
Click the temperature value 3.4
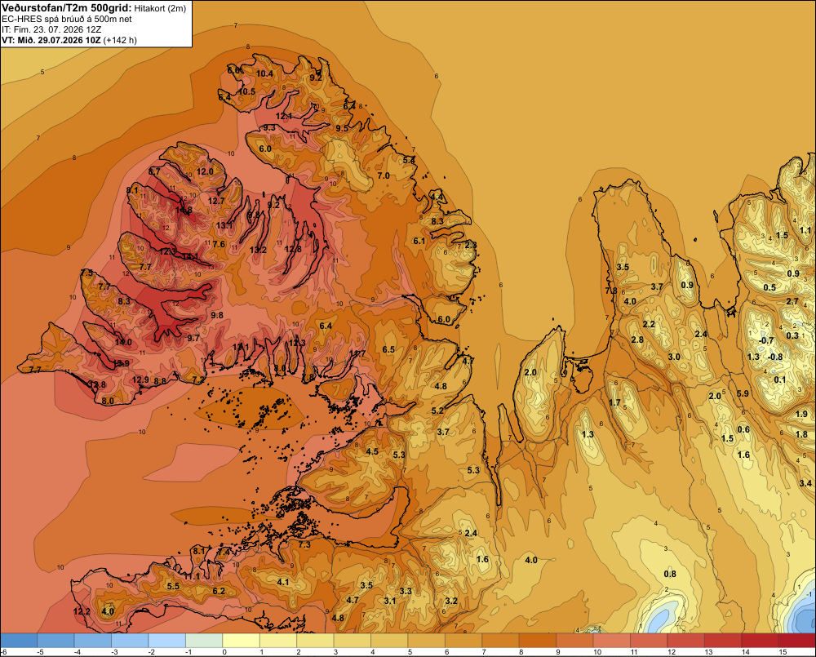click(x=805, y=483)
